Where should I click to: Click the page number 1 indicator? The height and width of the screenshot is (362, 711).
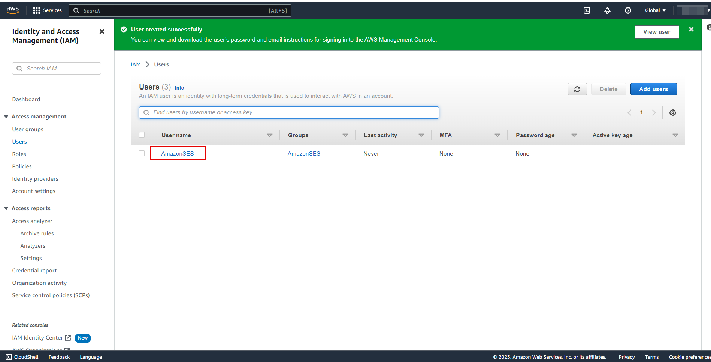click(x=641, y=112)
